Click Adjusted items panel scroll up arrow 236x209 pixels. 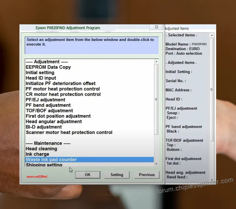(x=212, y=35)
